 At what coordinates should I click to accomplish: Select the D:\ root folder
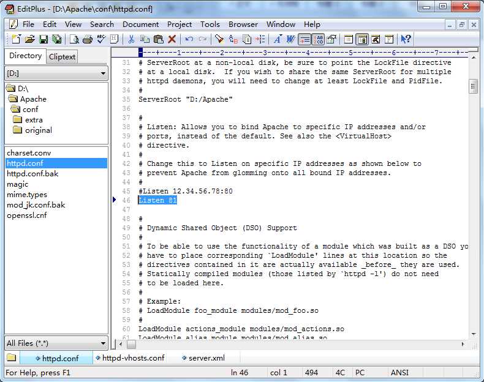[x=17, y=89]
